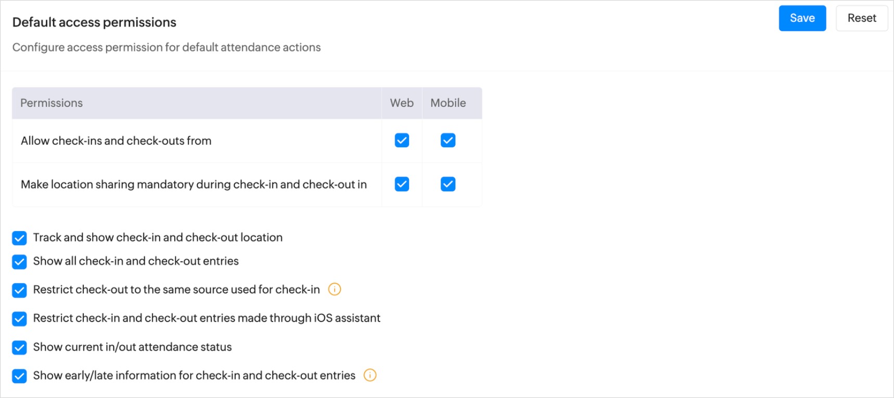Disable Track and show check-in location checkbox
The width and height of the screenshot is (894, 398).
(x=19, y=238)
